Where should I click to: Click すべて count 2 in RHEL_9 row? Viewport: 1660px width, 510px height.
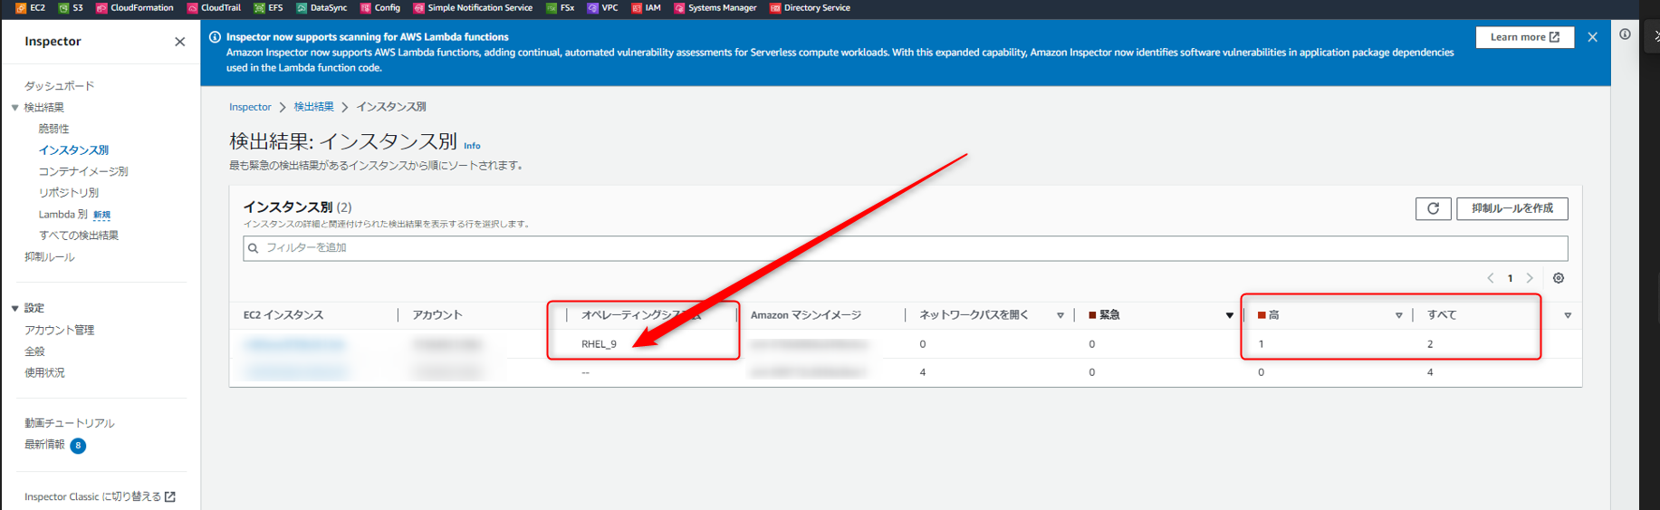coord(1430,344)
